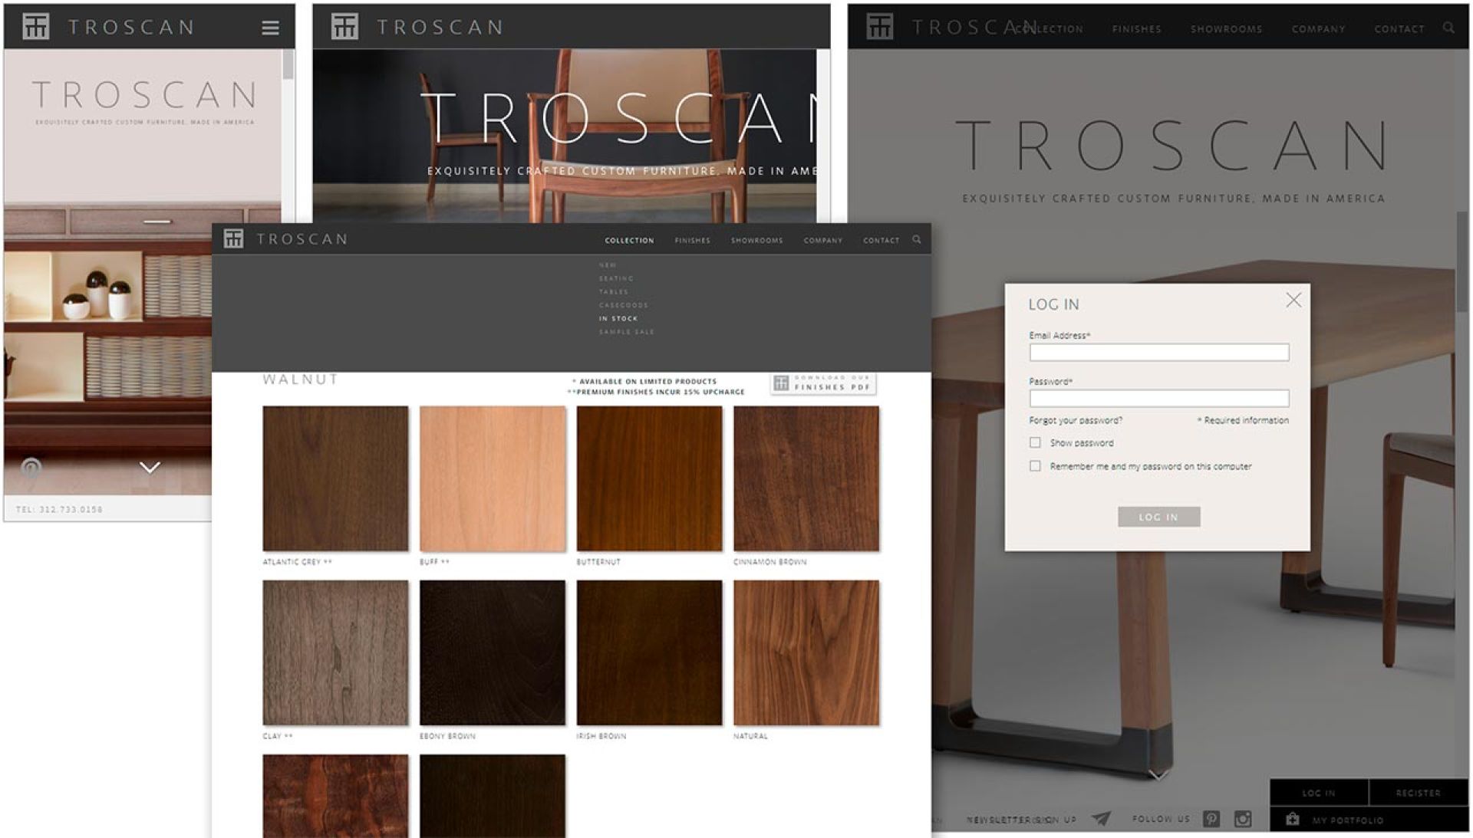Open the Contact menu in finishes window

pyautogui.click(x=881, y=241)
